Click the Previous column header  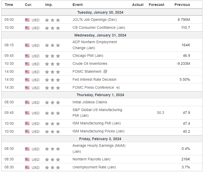182,5
